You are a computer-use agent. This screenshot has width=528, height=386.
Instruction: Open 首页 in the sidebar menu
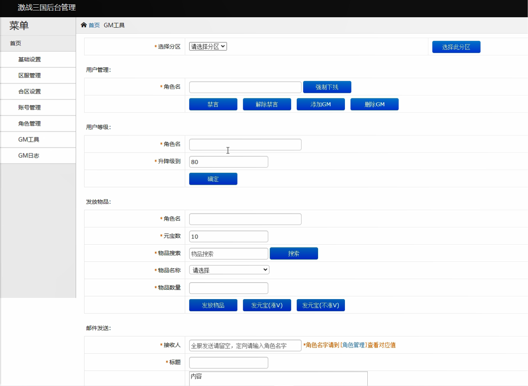tap(38, 43)
